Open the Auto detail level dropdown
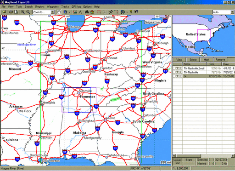This screenshot has height=171, width=235. point(224,12)
